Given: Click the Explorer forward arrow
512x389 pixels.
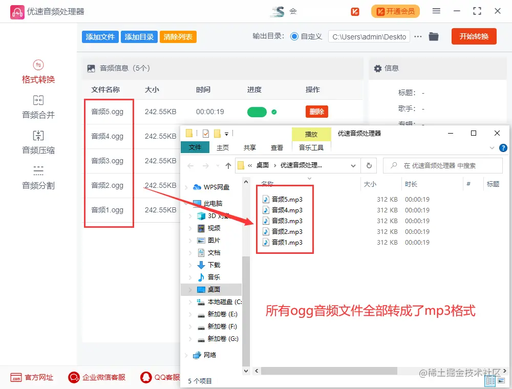Looking at the screenshot, I should [x=205, y=166].
